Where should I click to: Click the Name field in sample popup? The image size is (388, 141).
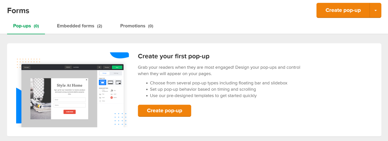(70, 105)
